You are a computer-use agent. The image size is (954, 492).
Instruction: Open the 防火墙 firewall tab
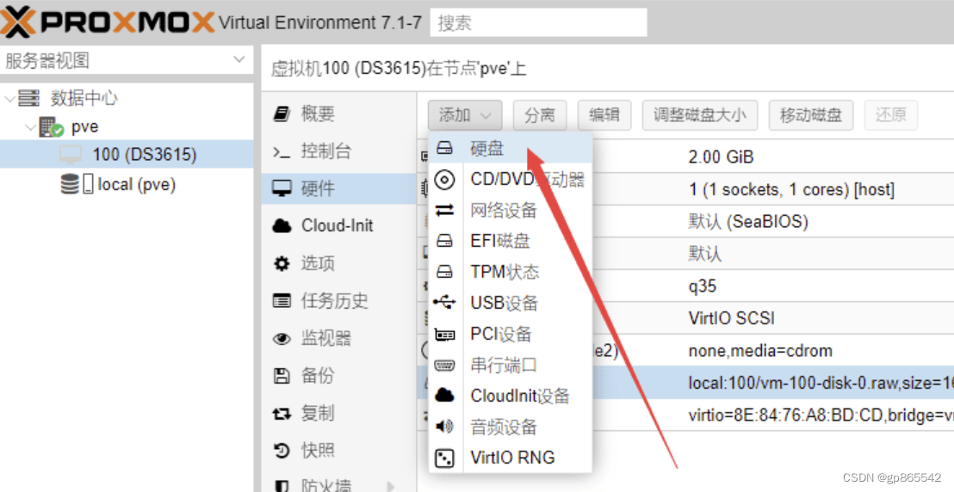click(339, 485)
